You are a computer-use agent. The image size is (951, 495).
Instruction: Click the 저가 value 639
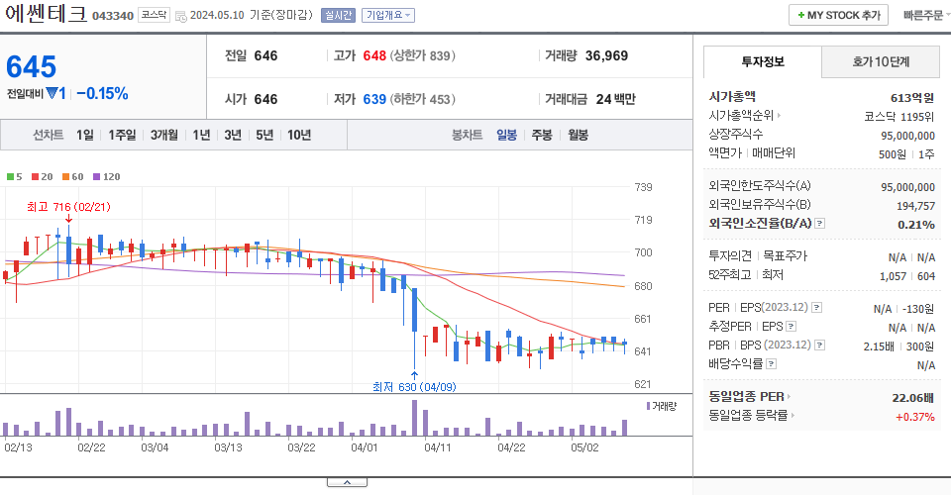click(x=374, y=99)
